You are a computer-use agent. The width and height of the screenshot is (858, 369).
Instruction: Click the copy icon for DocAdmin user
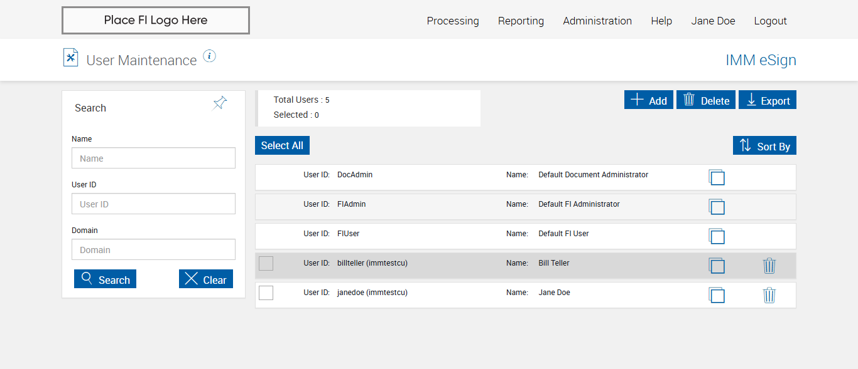pyautogui.click(x=717, y=177)
